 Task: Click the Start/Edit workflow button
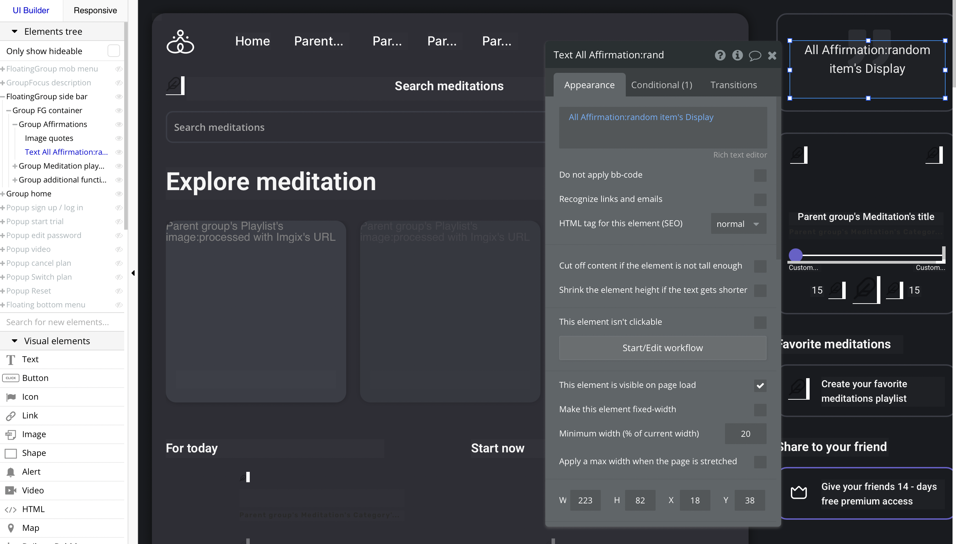[663, 348]
